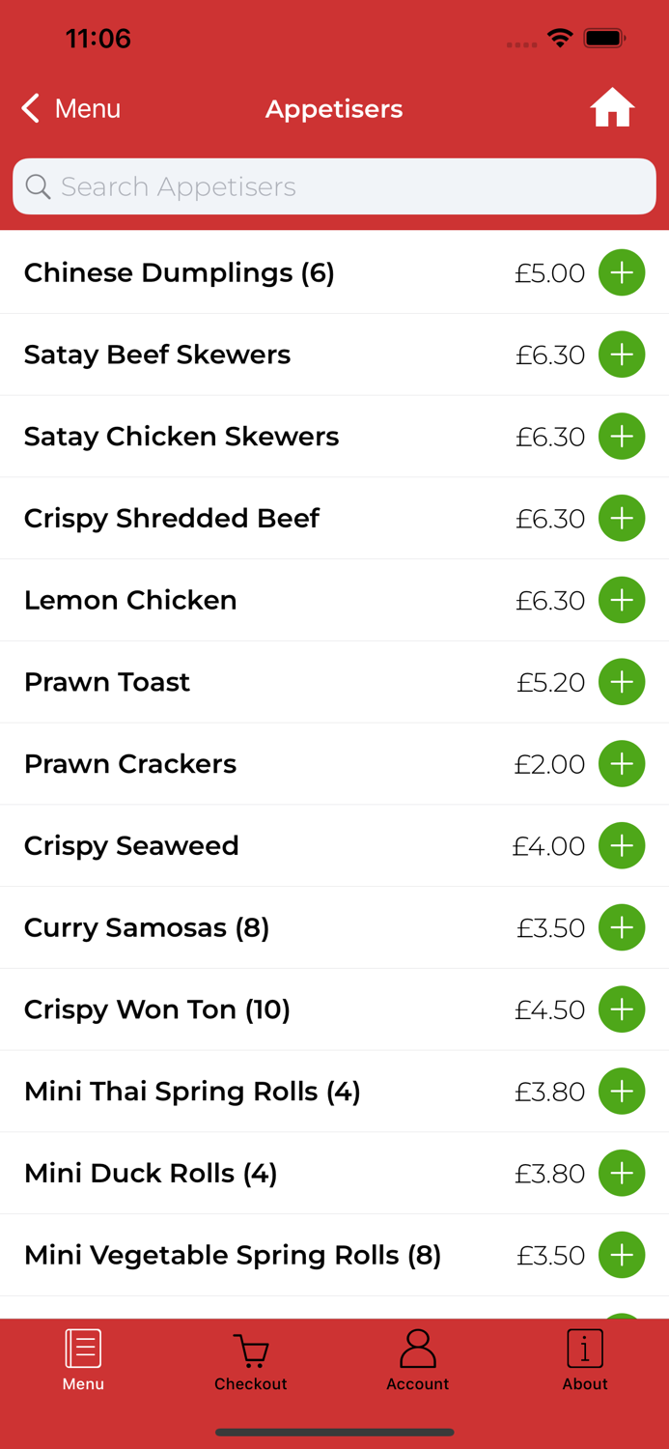This screenshot has width=669, height=1449.
Task: Tap the home indicator bar at bottom
Action: point(334,1433)
